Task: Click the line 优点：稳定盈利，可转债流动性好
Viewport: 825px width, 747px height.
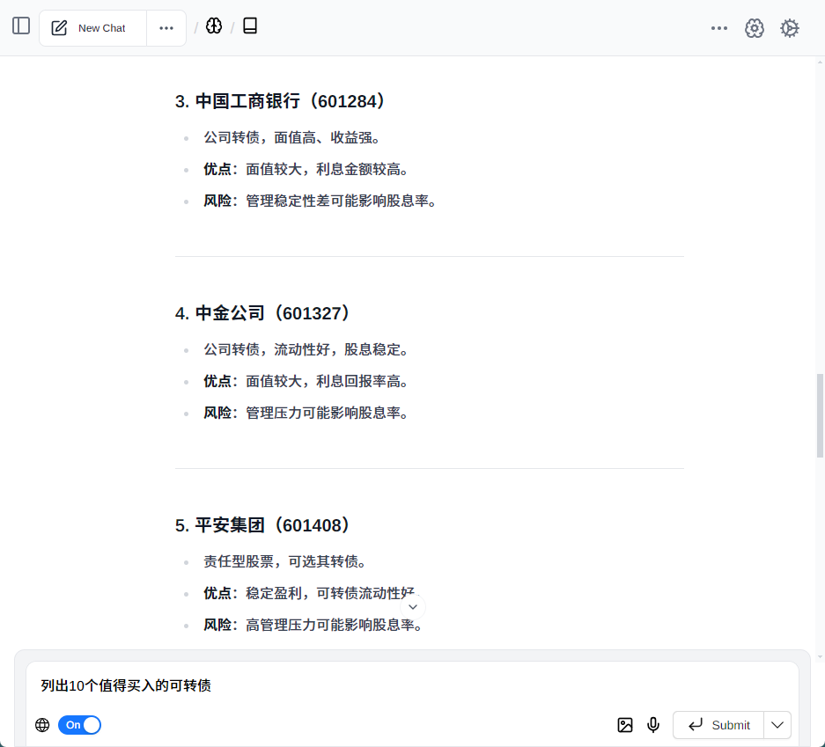Action: [x=309, y=593]
